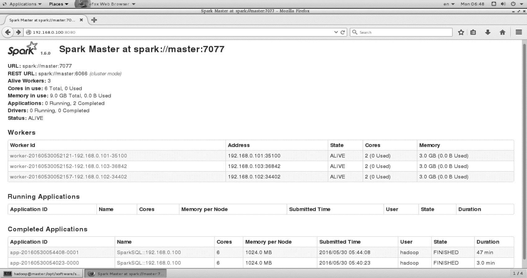Image resolution: width=527 pixels, height=278 pixels.
Task: Bookmark this page with the star icon
Action: point(461,32)
